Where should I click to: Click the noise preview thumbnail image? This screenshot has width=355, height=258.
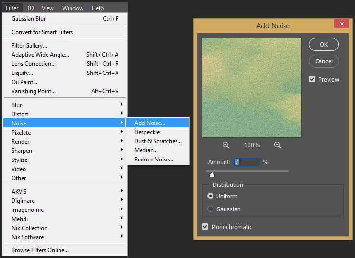coord(252,88)
